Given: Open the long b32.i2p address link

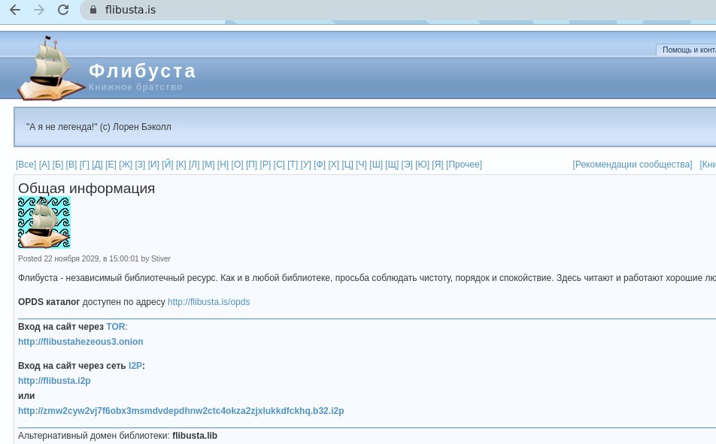Looking at the screenshot, I should click(181, 411).
